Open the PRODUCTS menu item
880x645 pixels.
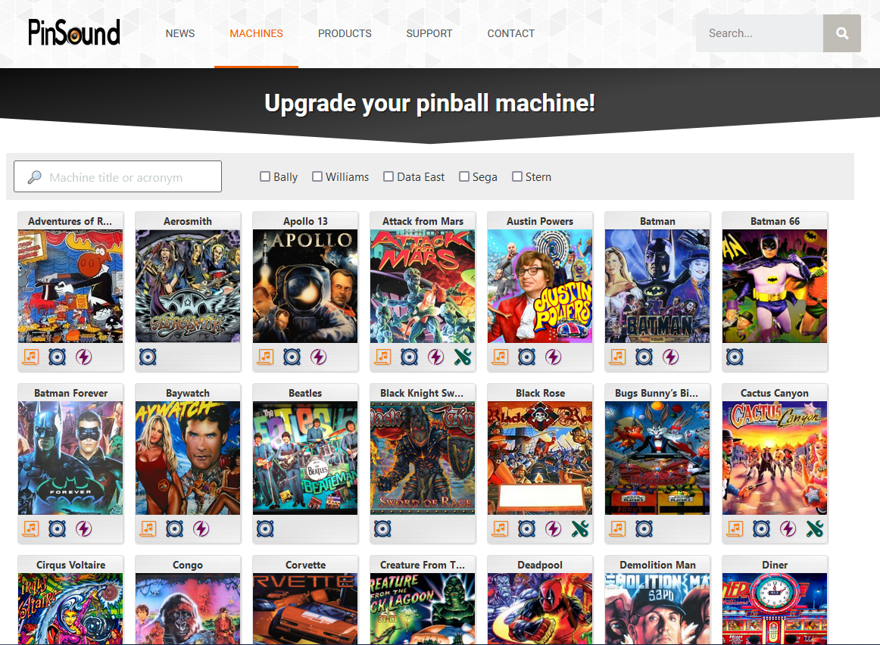345,33
